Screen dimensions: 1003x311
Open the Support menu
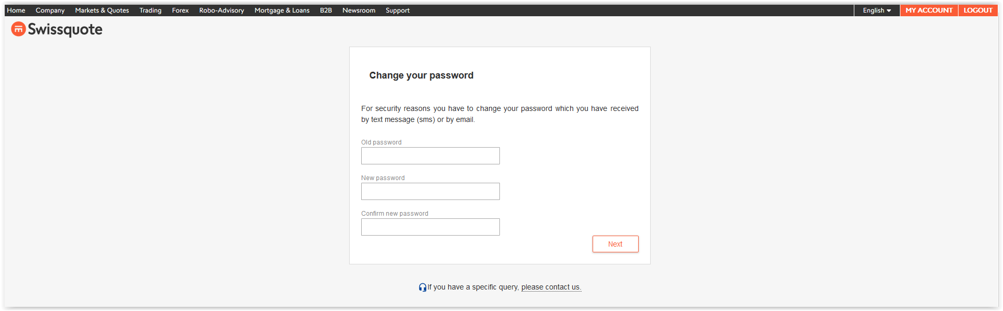[398, 10]
